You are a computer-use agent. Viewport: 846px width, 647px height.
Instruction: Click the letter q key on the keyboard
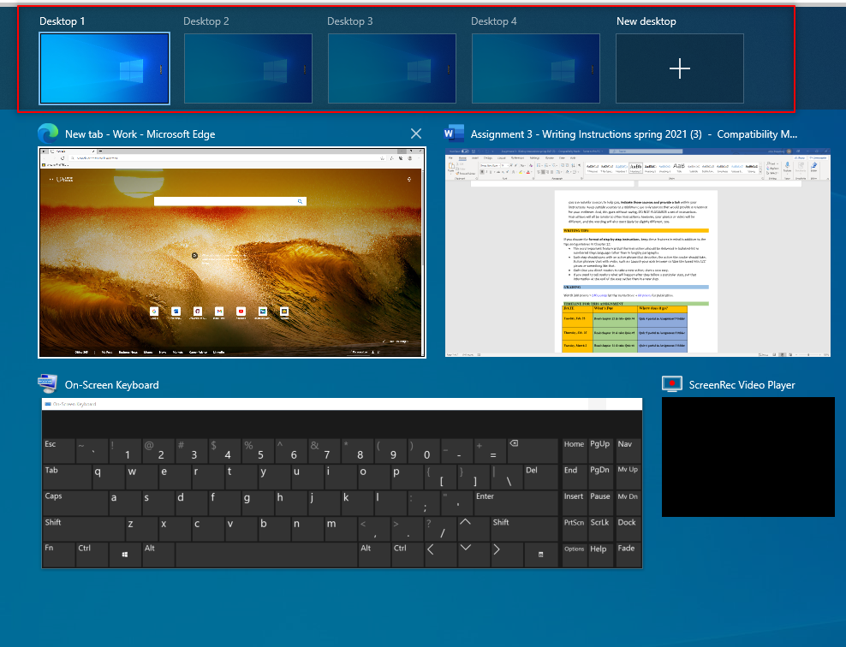[x=108, y=478]
